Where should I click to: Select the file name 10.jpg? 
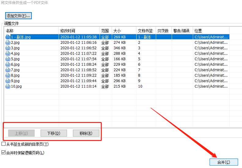(16, 86)
